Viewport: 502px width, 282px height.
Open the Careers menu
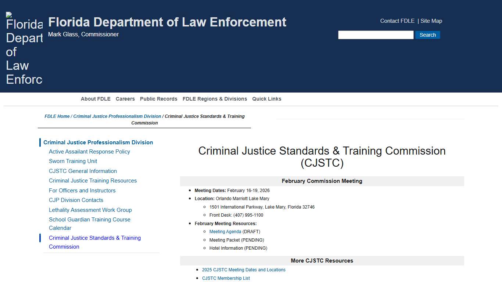coord(125,99)
